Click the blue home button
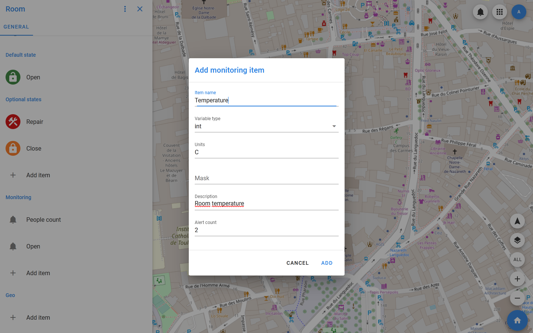The width and height of the screenshot is (533, 333). point(517,320)
